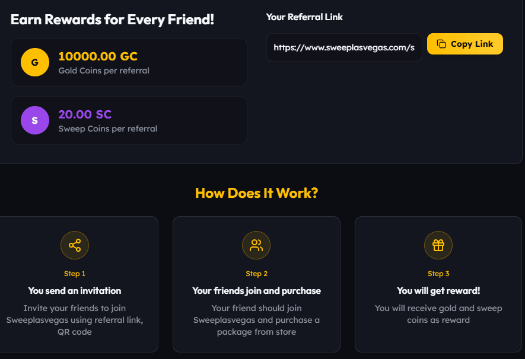Viewport: 525px width, 359px height.
Task: Click the reward gift symbol in third card
Action: coord(438,245)
